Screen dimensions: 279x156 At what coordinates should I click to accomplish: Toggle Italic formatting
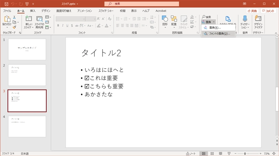click(x=63, y=25)
